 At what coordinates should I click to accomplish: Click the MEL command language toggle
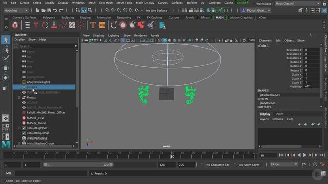tap(9, 173)
